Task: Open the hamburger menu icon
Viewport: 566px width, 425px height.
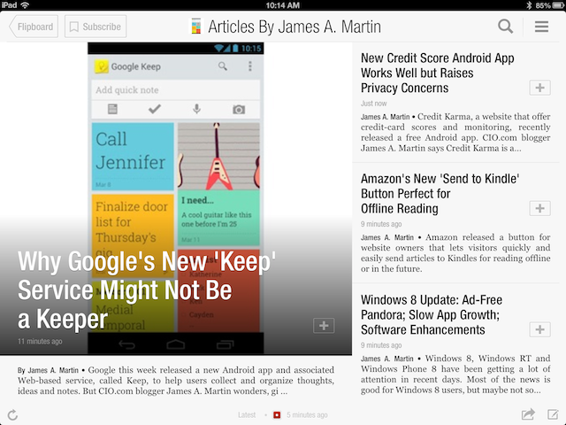Action: pyautogui.click(x=541, y=27)
